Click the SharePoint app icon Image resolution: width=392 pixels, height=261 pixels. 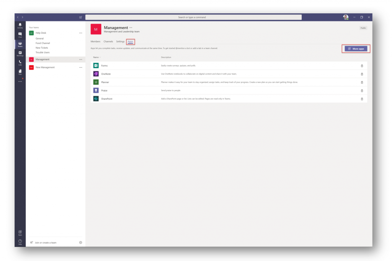(96, 98)
